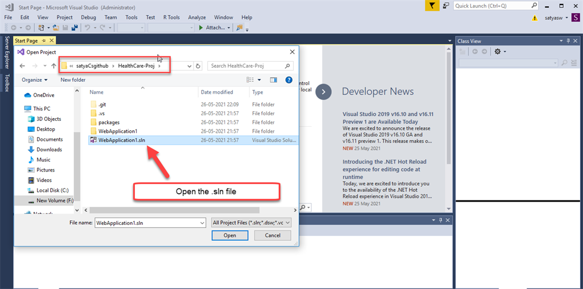Open the recent locations dropdown arrow
The width and height of the screenshot is (583, 289).
pyautogui.click(x=45, y=66)
